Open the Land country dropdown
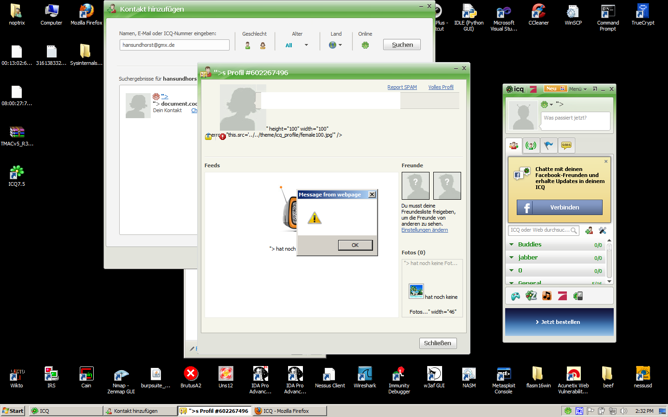The width and height of the screenshot is (668, 417). (x=335, y=45)
